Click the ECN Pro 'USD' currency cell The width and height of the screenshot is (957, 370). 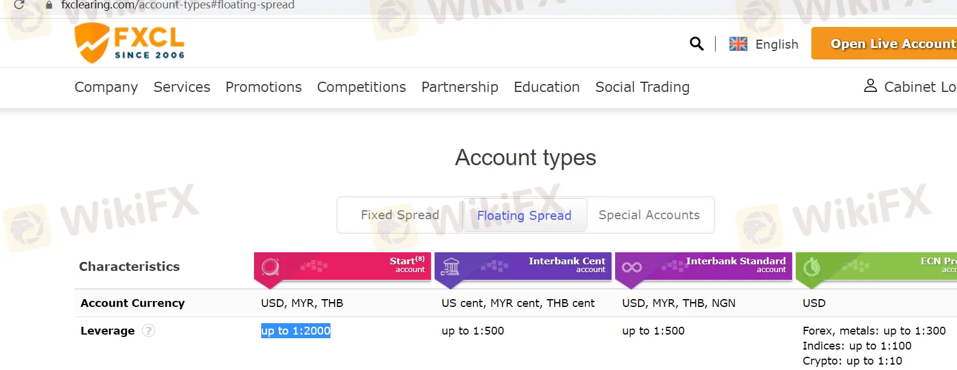coord(814,303)
